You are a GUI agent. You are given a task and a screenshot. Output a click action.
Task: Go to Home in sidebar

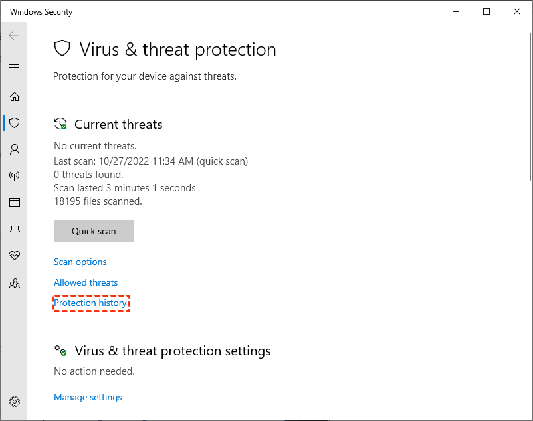tap(14, 96)
